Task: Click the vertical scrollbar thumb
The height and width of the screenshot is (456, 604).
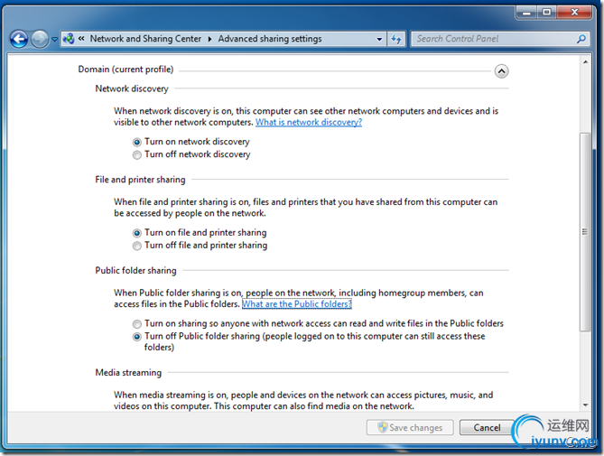Action: [585, 232]
